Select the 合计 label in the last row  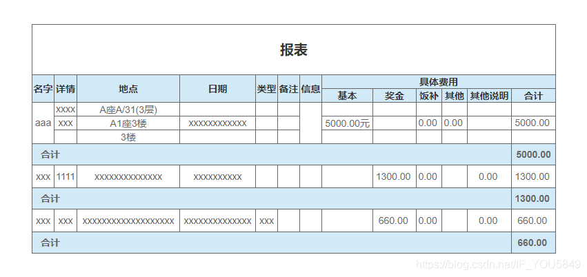[50, 243]
